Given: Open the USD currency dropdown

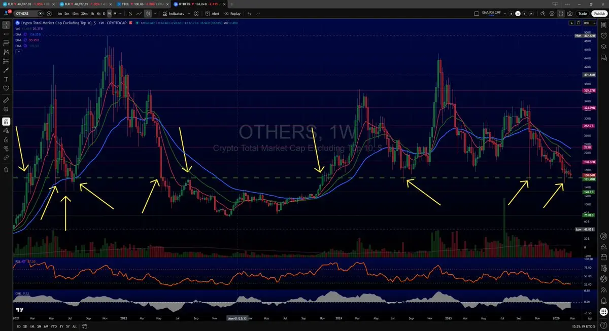Looking at the screenshot, I should 589,23.
